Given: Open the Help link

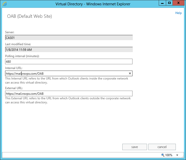Looking at the screenshot, I should pyautogui.click(x=178, y=13).
